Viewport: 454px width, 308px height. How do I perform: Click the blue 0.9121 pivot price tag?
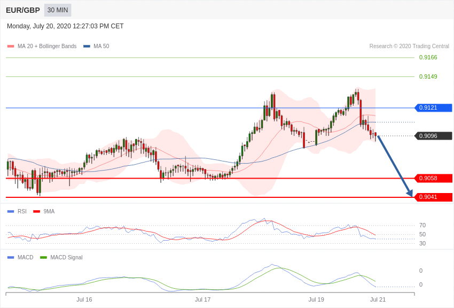click(x=434, y=108)
